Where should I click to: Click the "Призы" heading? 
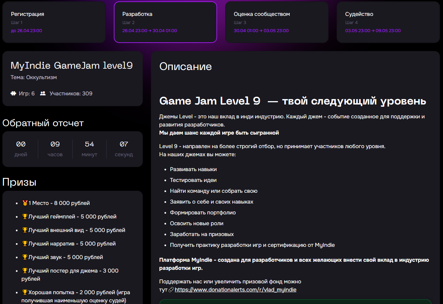pyautogui.click(x=19, y=182)
